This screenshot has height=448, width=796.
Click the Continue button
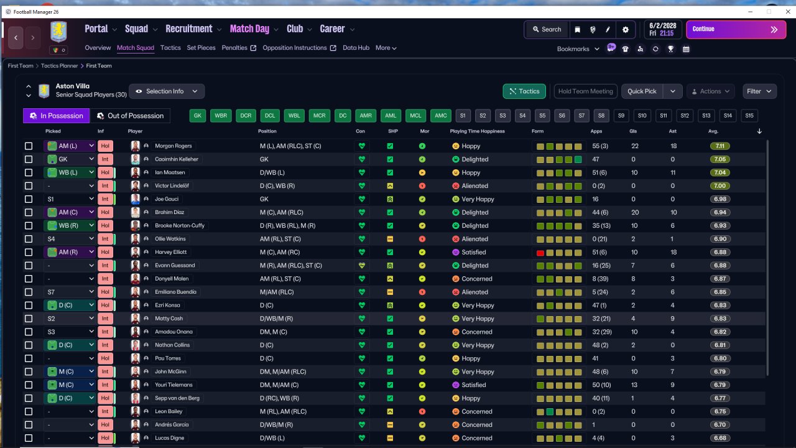click(736, 29)
